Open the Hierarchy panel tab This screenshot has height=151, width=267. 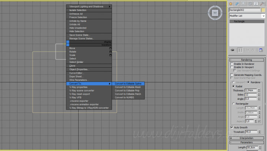click(243, 4)
